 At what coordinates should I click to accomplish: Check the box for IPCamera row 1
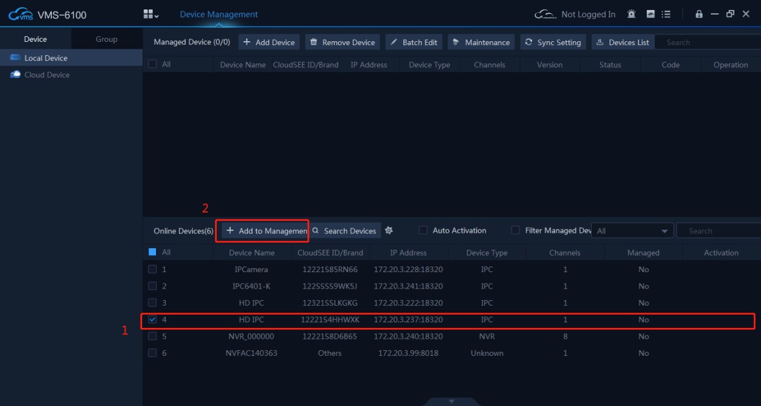[x=152, y=269]
